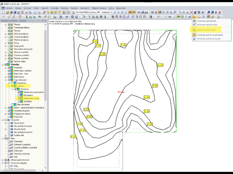Click the 5.26 isoline label near top
Viewport: 233px width, 174px height.
click(123, 45)
